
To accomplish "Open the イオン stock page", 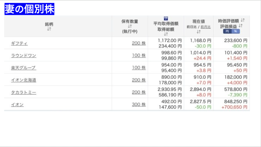I will 17,105.
